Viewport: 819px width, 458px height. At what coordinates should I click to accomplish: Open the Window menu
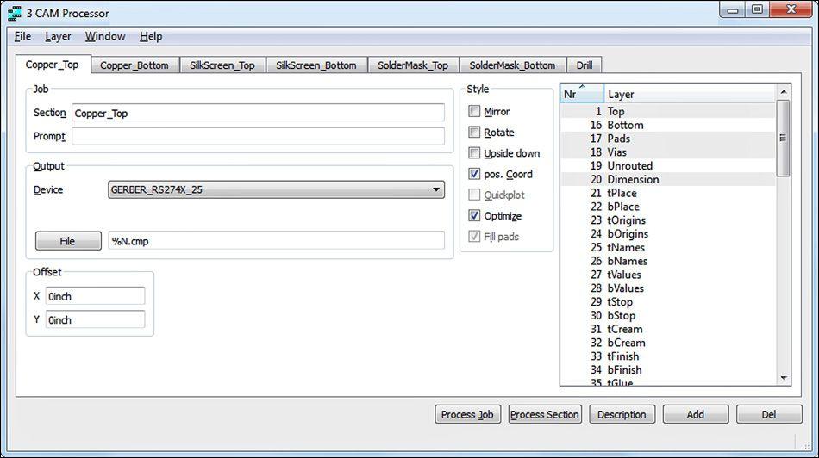pos(105,36)
